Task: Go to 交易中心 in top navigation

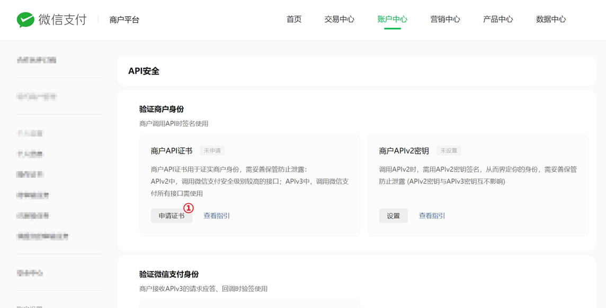Action: 339,19
